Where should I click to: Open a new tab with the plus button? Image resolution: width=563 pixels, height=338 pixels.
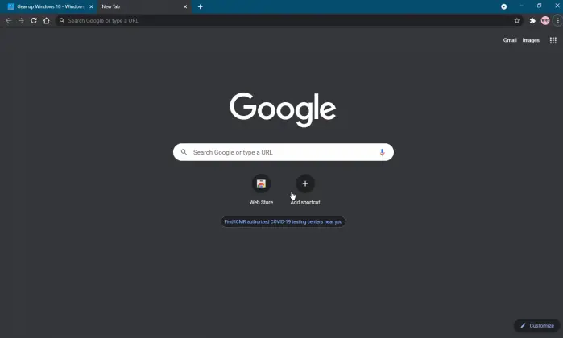click(x=200, y=6)
